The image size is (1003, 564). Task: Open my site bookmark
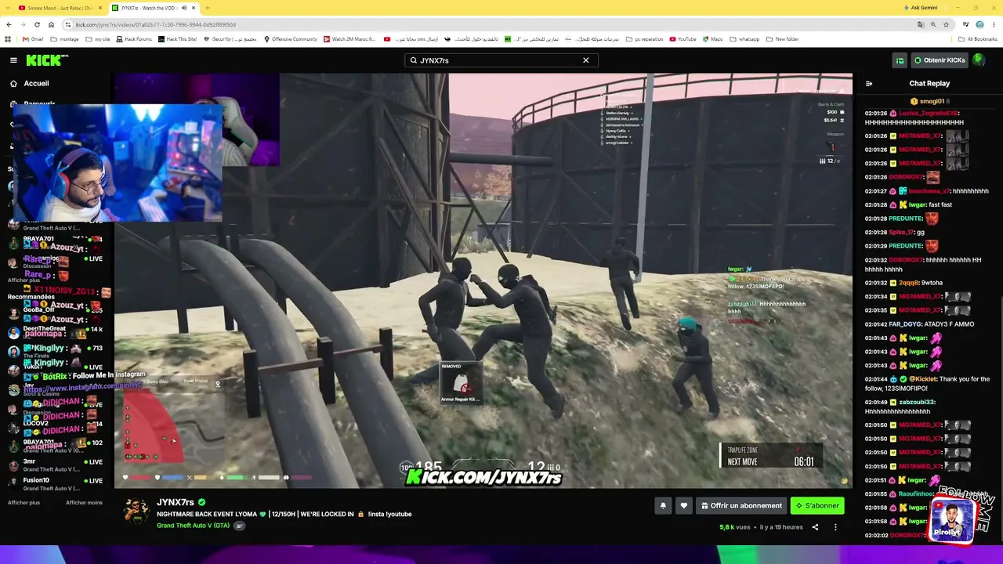(99, 39)
